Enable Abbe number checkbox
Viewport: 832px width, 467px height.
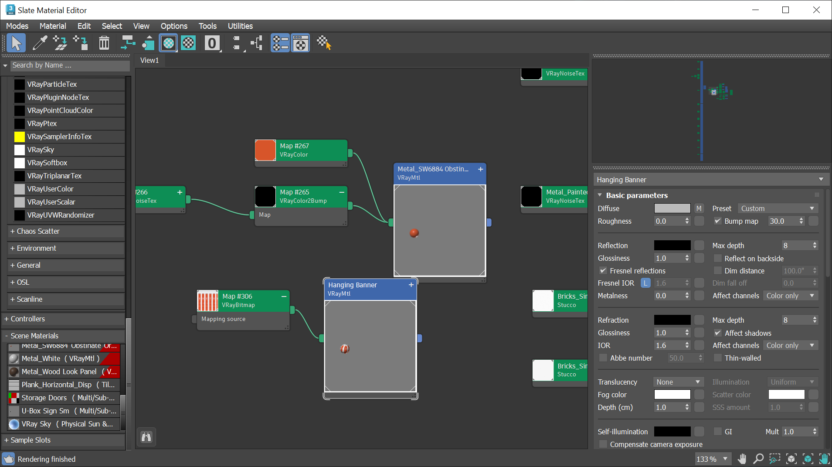tap(603, 358)
